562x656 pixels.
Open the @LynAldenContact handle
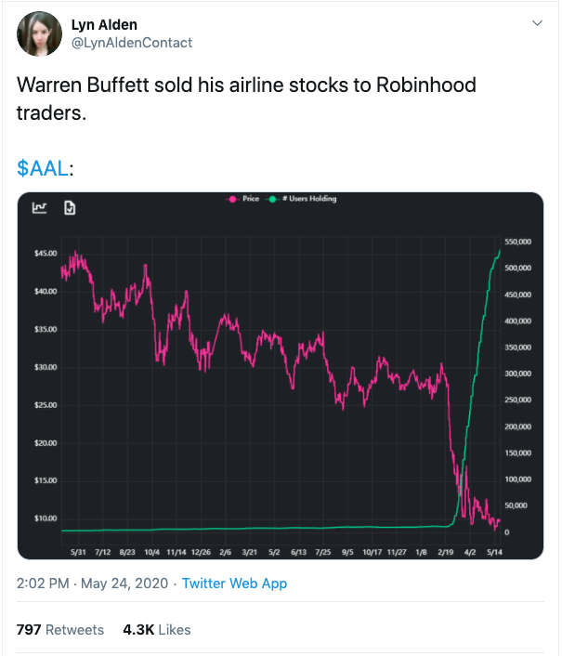132,43
